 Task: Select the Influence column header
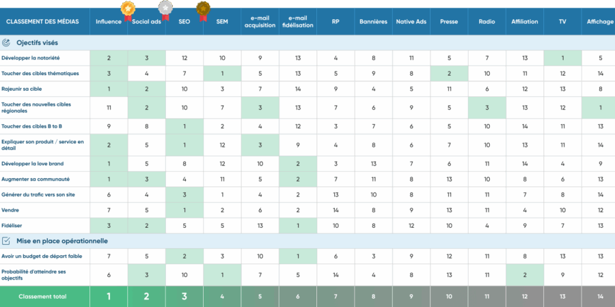point(109,22)
